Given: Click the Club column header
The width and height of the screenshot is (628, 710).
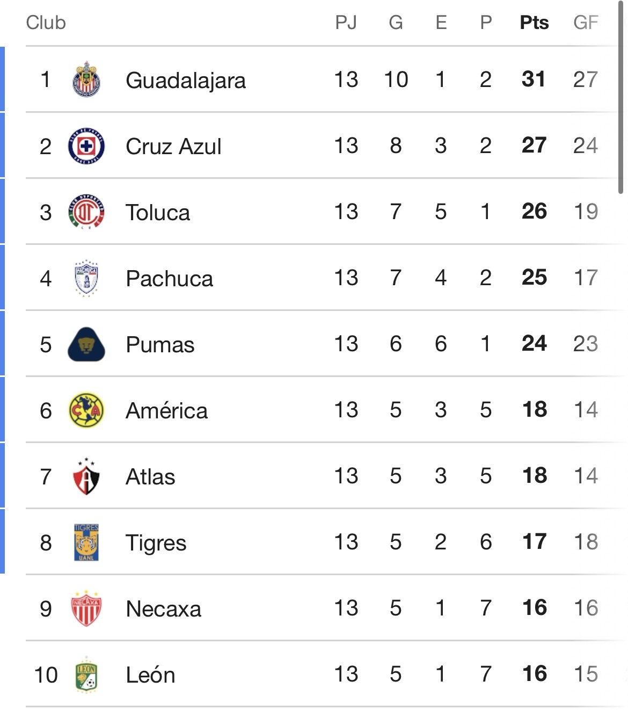Looking at the screenshot, I should 46,23.
